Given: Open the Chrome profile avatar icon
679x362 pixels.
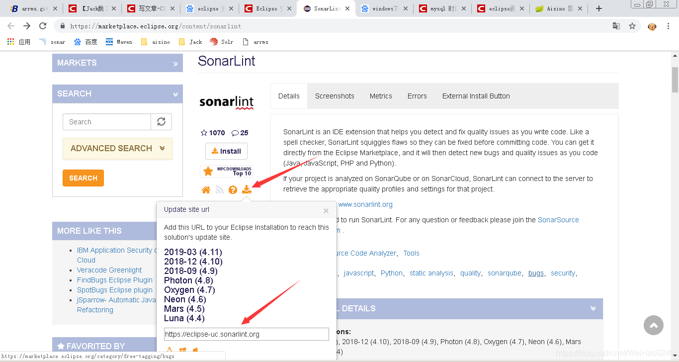Looking at the screenshot, I should [x=652, y=26].
